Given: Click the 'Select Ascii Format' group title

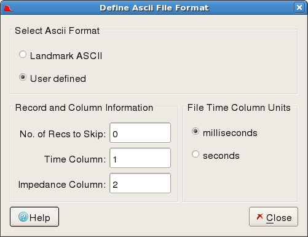Looking at the screenshot, I should click(57, 31).
